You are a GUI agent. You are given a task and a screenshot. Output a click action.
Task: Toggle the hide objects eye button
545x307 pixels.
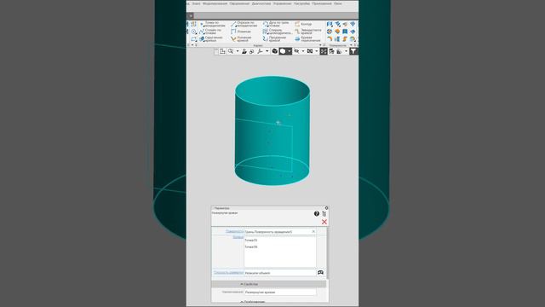(x=296, y=51)
